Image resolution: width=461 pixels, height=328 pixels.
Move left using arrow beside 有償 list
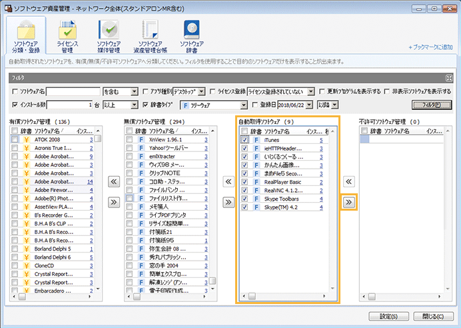(114, 181)
